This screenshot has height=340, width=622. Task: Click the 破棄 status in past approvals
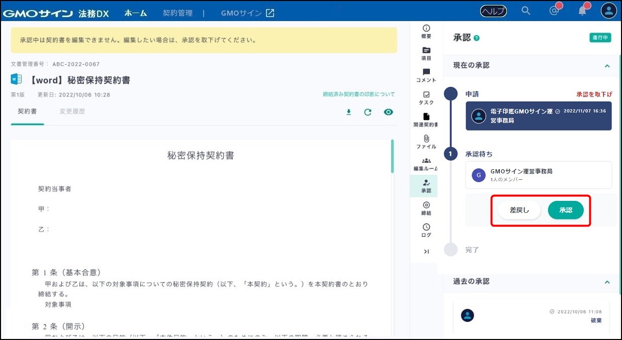pos(596,320)
